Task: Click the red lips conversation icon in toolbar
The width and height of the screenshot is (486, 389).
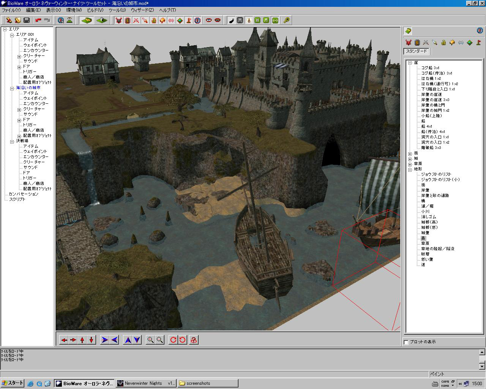Action: tap(218, 20)
